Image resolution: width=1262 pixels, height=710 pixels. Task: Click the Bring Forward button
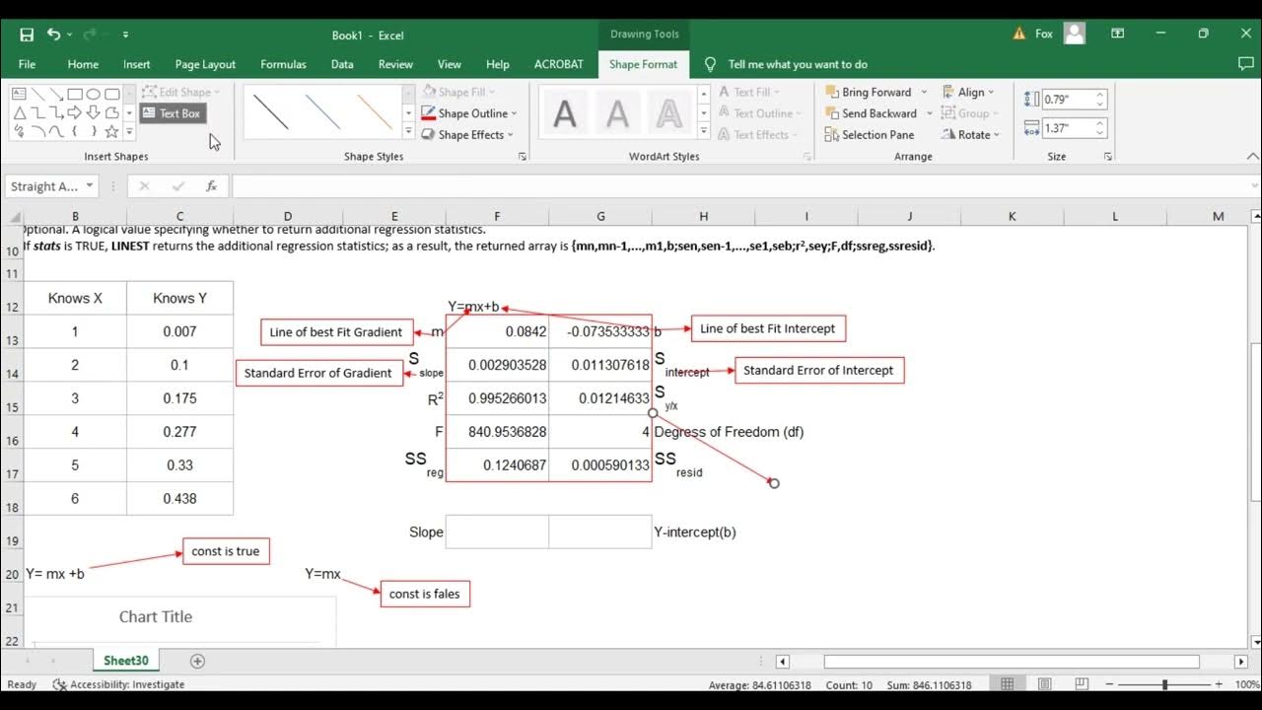pyautogui.click(x=869, y=92)
